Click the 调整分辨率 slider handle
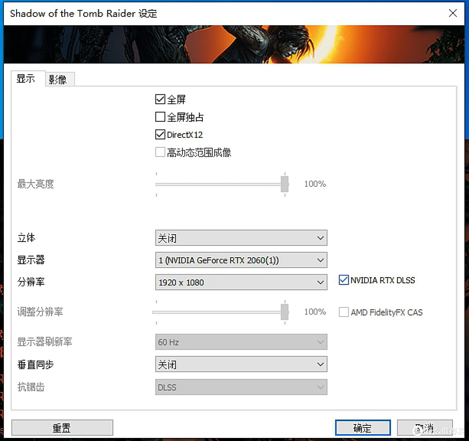This screenshot has width=469, height=441. [x=285, y=312]
